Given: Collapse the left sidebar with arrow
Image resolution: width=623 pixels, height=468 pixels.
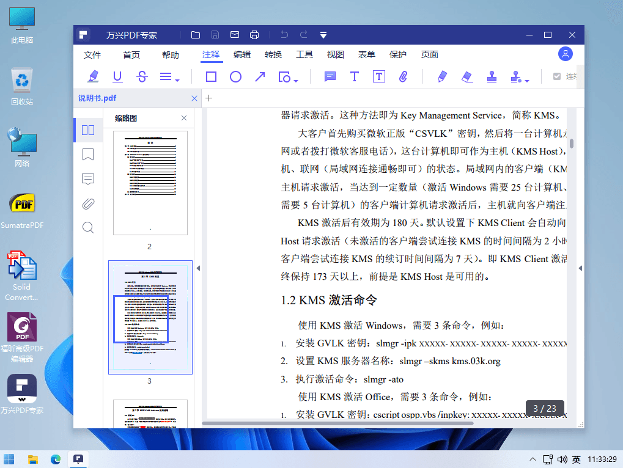Looking at the screenshot, I should [x=198, y=268].
